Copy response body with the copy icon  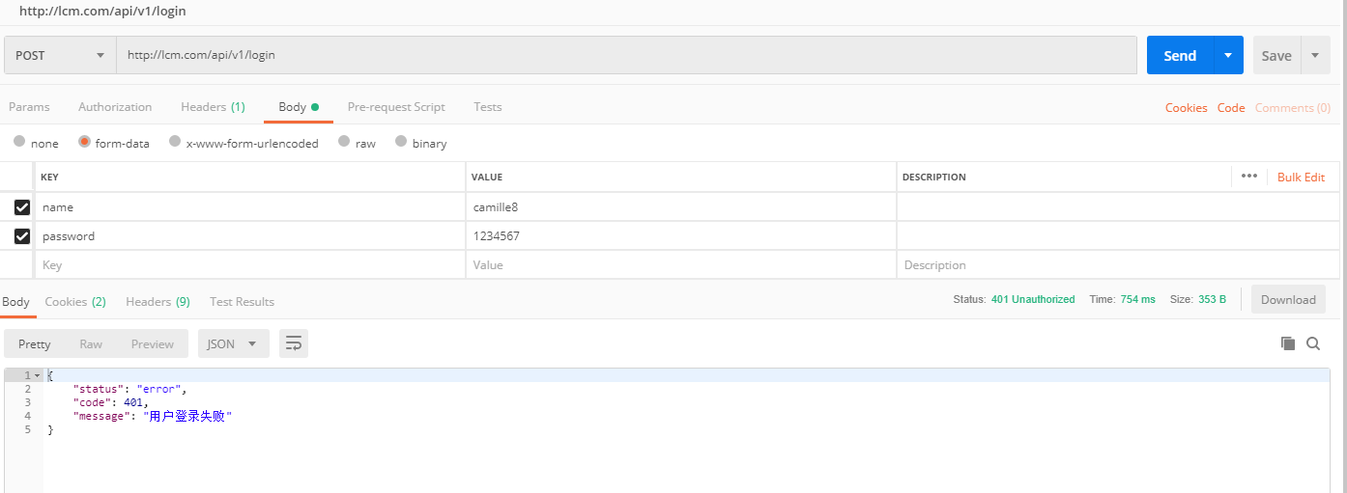[1287, 343]
